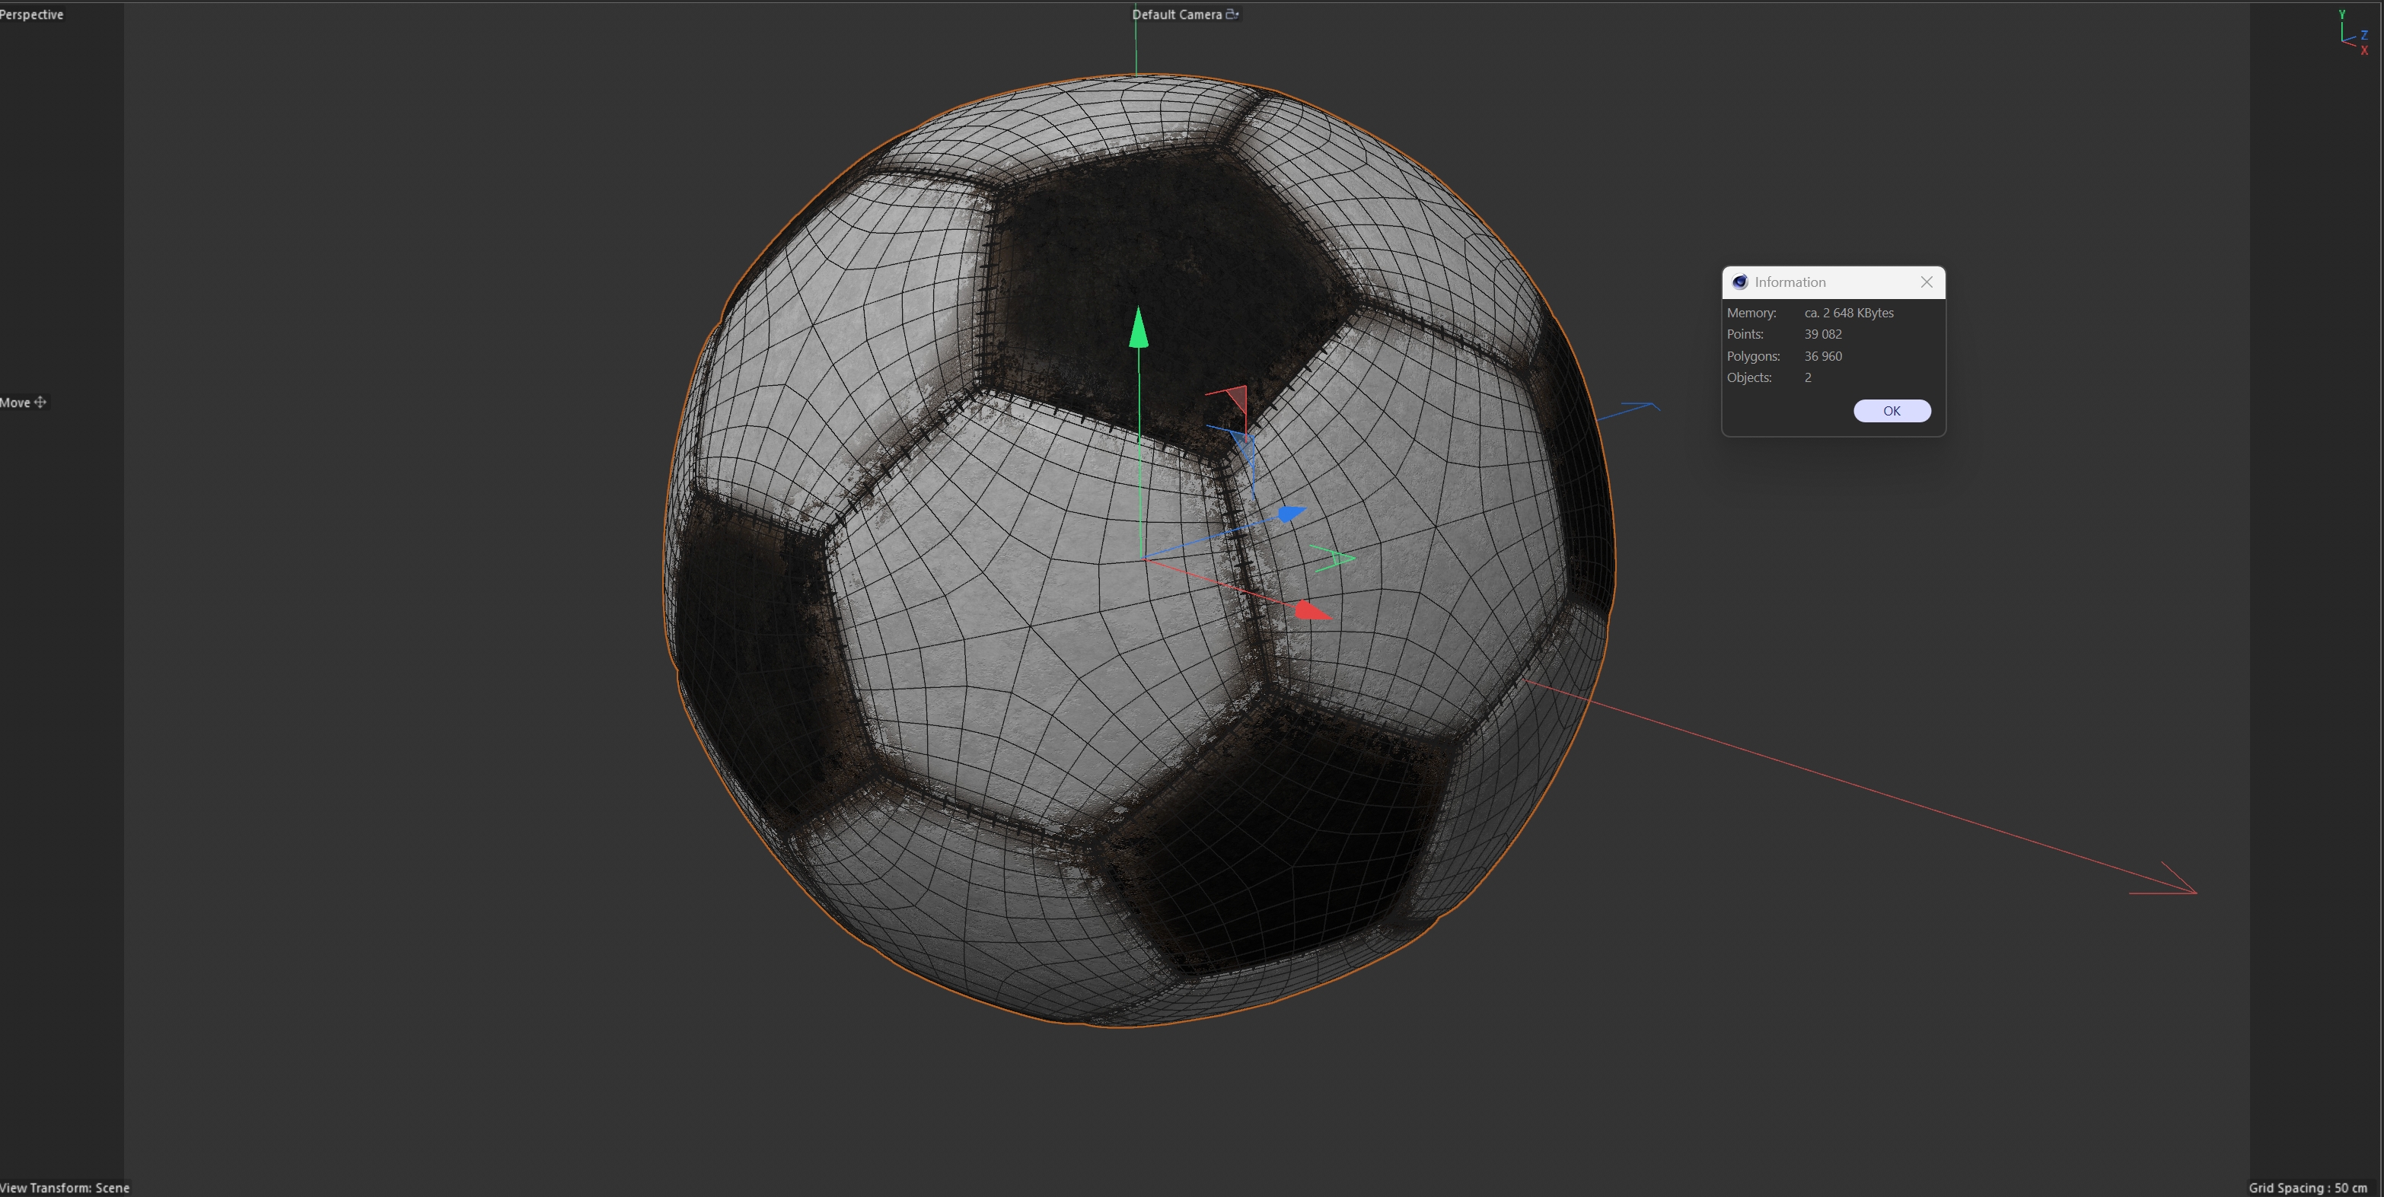Close the Information dialog with X
This screenshot has height=1197, width=2384.
pyautogui.click(x=1926, y=282)
